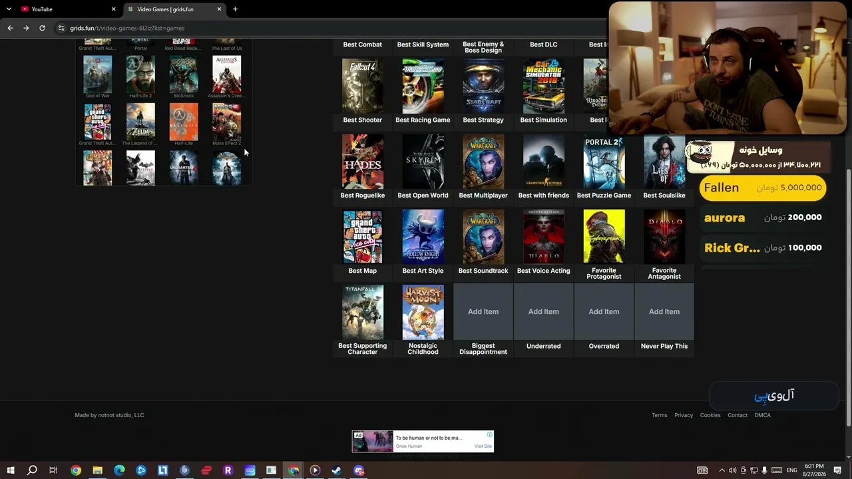Open a new browser tab
852x479 pixels.
235,9
